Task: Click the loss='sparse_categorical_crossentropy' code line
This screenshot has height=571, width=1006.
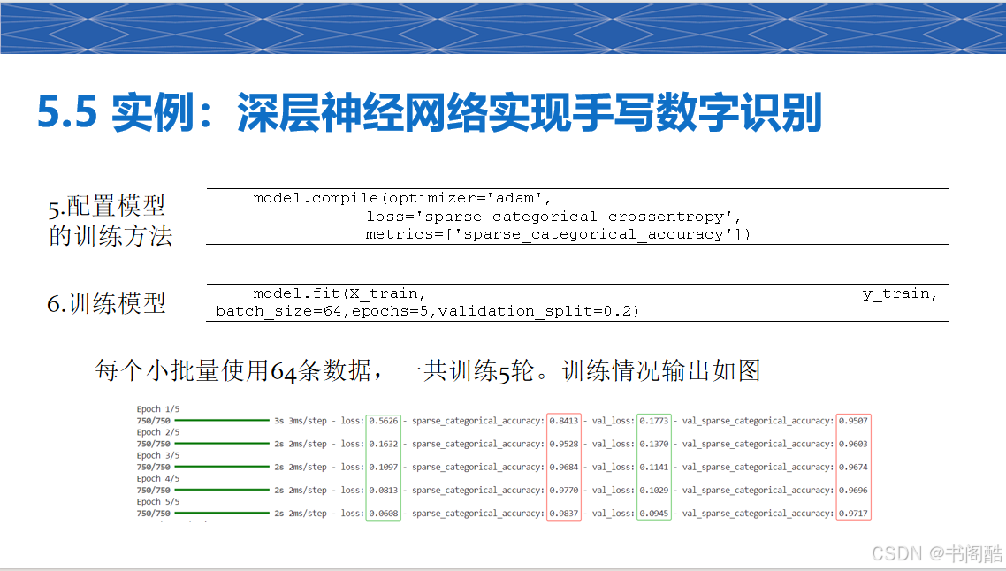Action: coord(553,217)
